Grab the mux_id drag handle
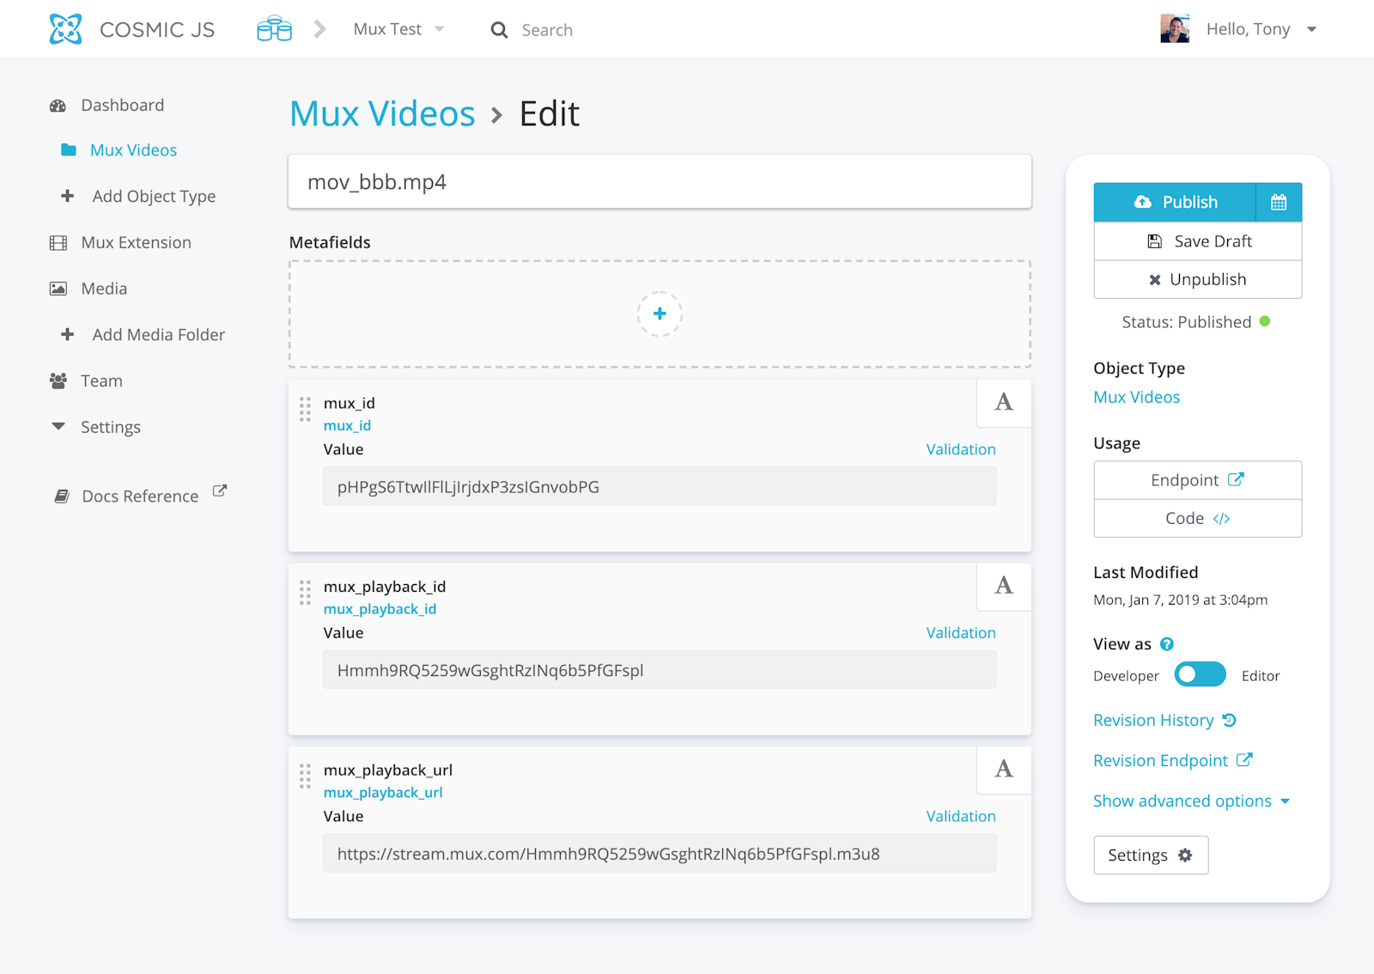Screen dimensions: 1374x974 coord(305,409)
